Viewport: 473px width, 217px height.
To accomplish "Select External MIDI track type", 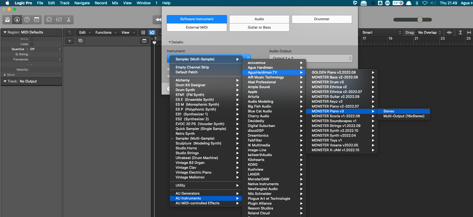I will [x=197, y=27].
